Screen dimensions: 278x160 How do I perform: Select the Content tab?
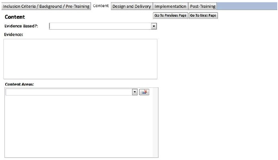point(101,6)
